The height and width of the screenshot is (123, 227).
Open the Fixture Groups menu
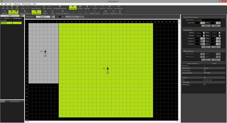pos(27,4)
